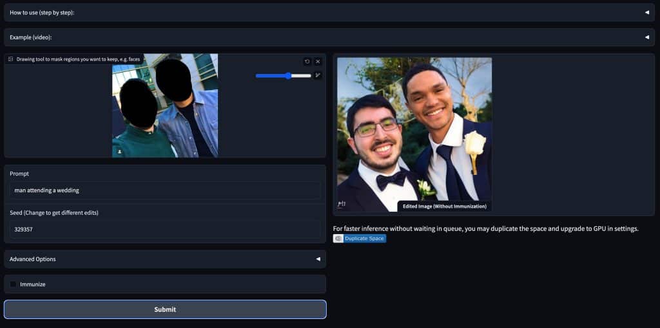Enable the Immunize checkbox
Viewport: 660px width, 328px height.
point(14,284)
